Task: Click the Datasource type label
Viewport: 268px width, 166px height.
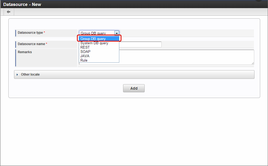Action: [x=30, y=33]
